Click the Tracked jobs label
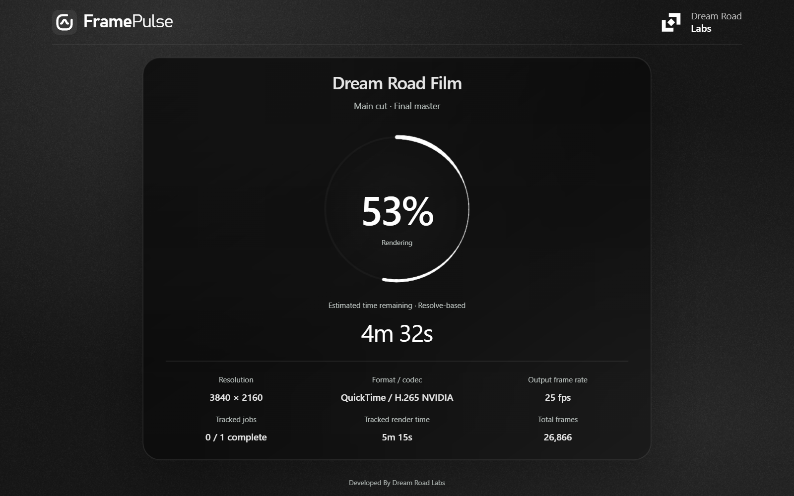794x496 pixels. pyautogui.click(x=236, y=420)
